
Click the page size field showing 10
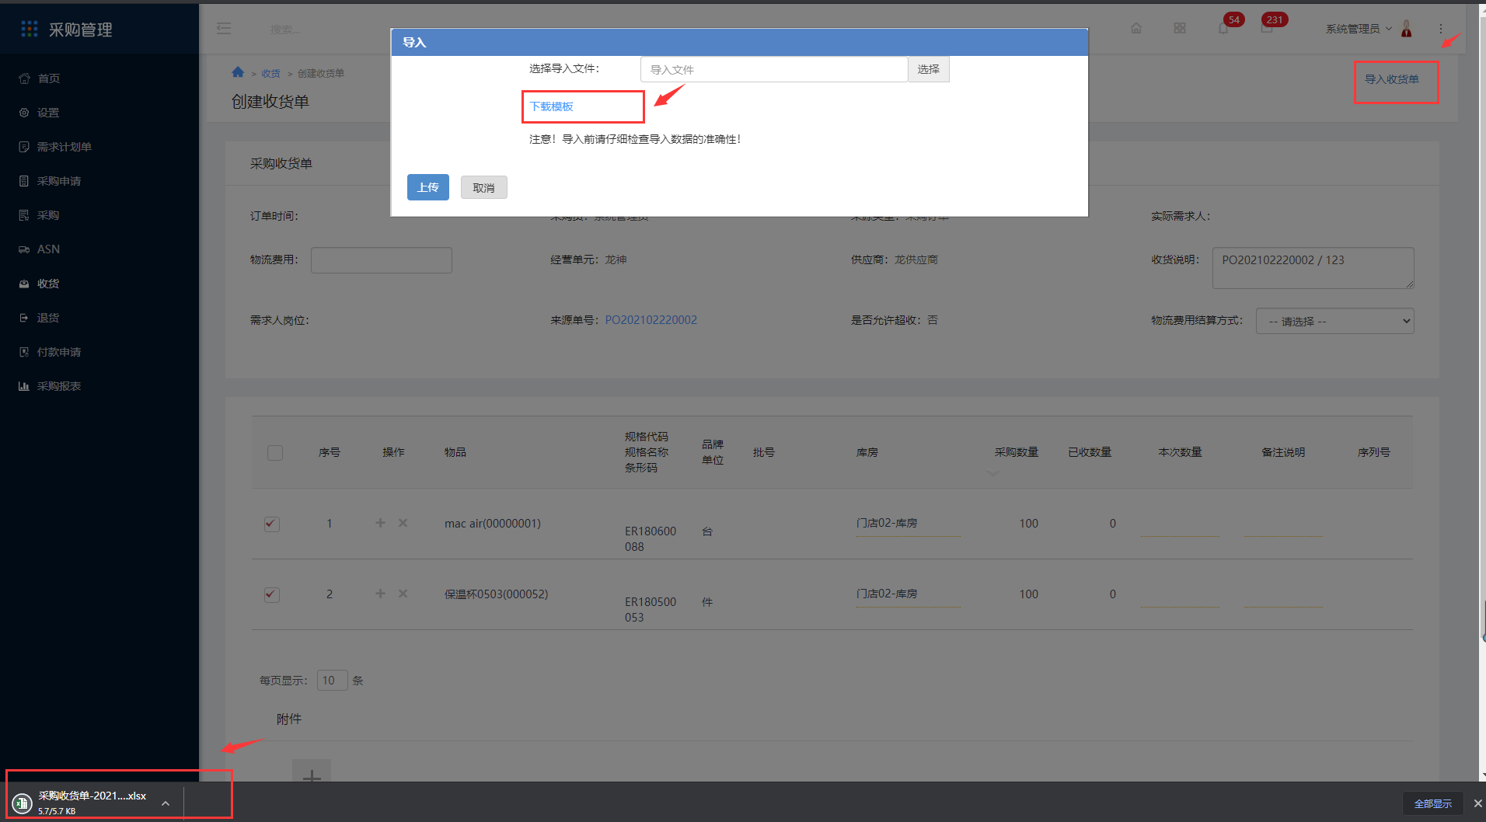point(333,681)
